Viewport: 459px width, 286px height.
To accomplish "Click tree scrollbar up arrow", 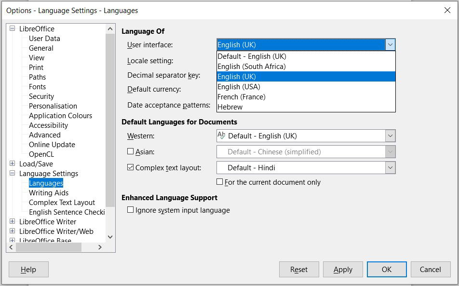I will pyautogui.click(x=110, y=28).
